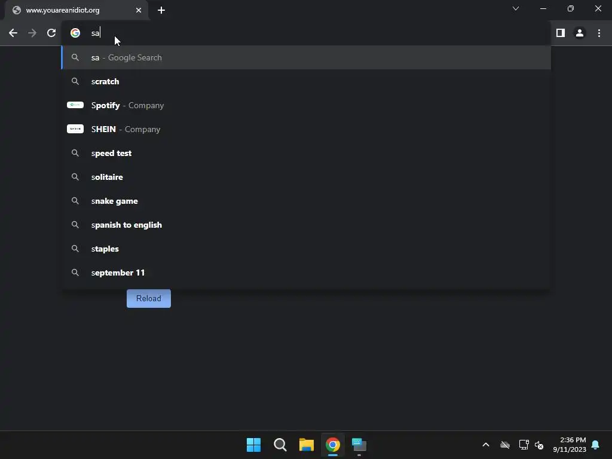This screenshot has height=459, width=612.
Task: Expand the tab search chevron
Action: pyautogui.click(x=516, y=8)
